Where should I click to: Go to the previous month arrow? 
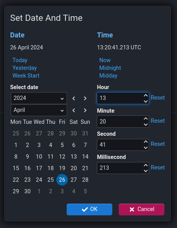[x=74, y=110]
